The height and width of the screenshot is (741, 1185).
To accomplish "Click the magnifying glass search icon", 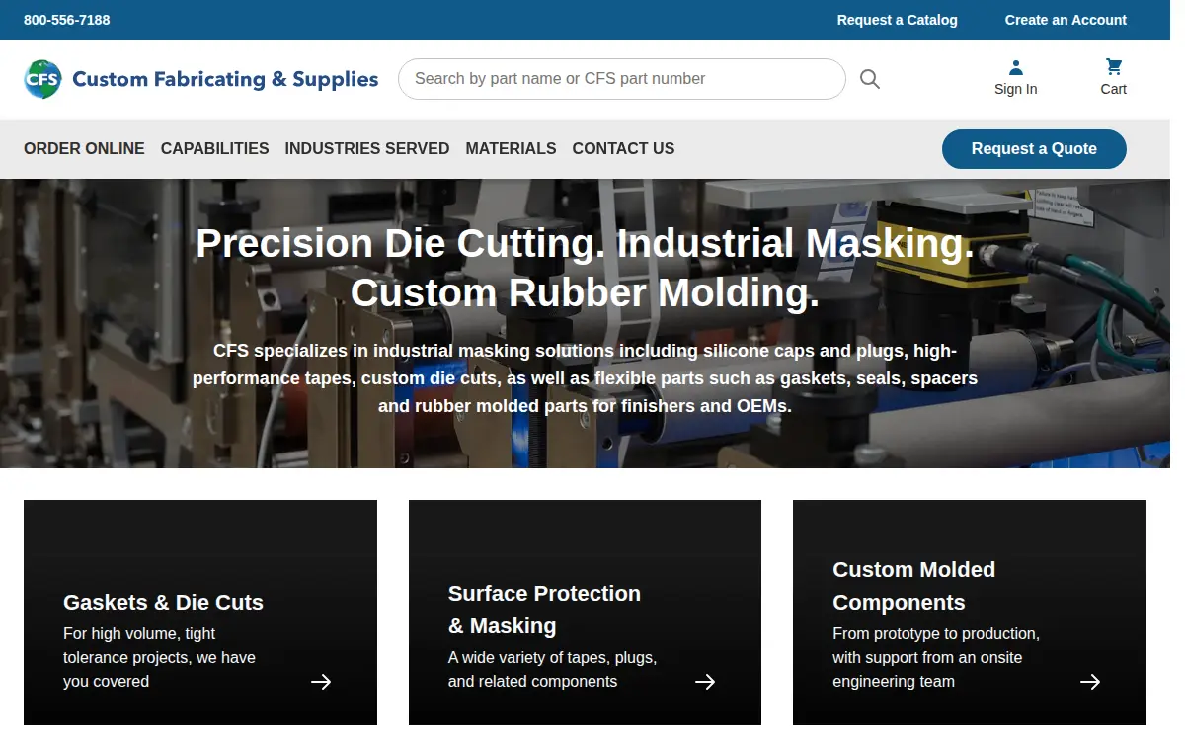I will point(869,79).
